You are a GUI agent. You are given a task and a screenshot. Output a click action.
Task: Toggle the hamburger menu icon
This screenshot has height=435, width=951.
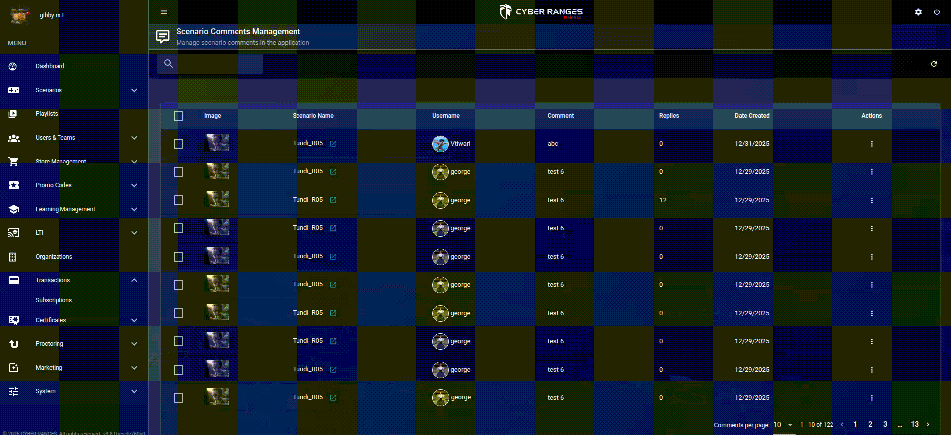(x=164, y=12)
